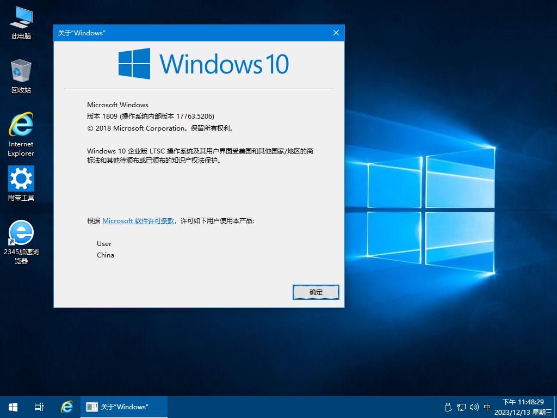Click the licensed user name User
557x418 pixels.
click(104, 244)
